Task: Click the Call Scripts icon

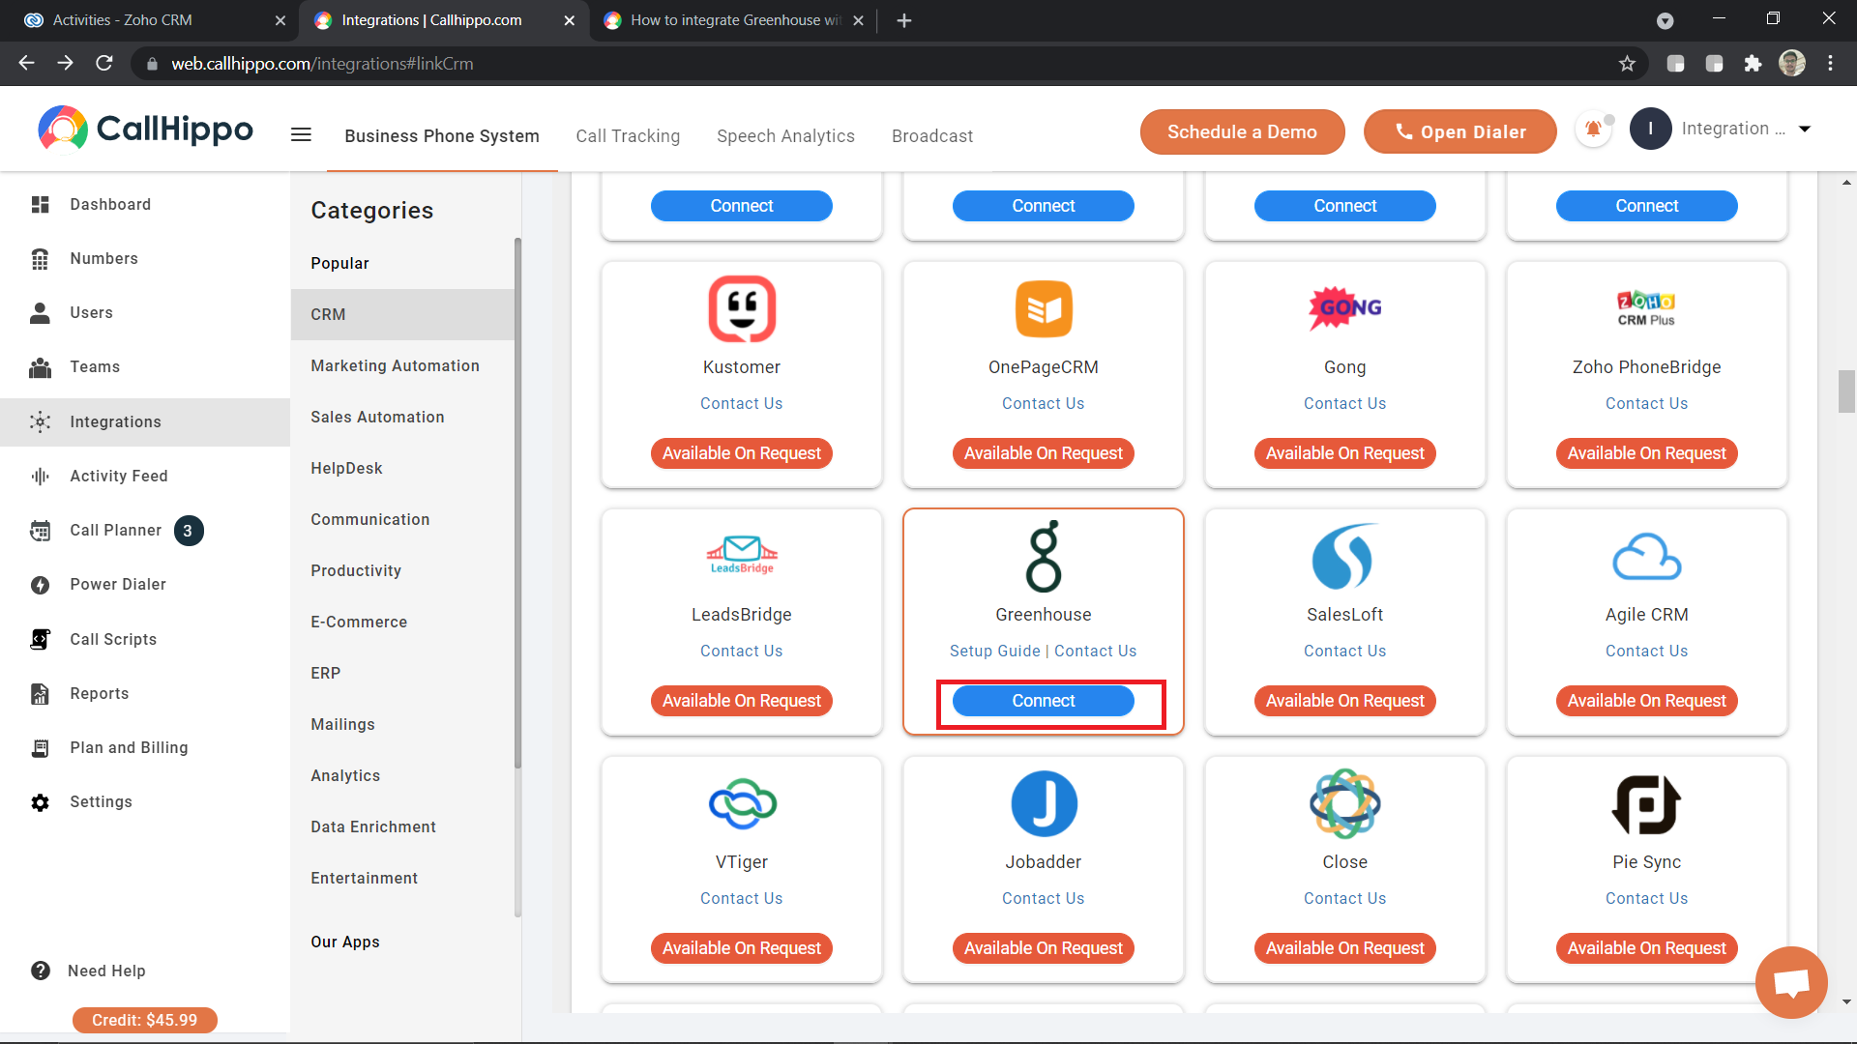Action: point(40,639)
